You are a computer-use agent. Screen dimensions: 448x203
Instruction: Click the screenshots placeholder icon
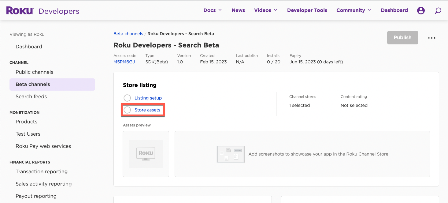[231, 154]
